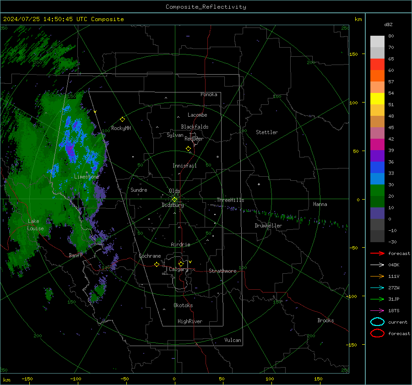412x385 pixels.
Task: Click the yellow radar-site diamond at Didsbury center
Action: [175, 200]
